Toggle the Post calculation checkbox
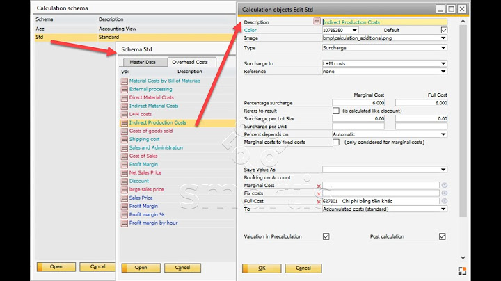This screenshot has width=501, height=281. [443, 236]
